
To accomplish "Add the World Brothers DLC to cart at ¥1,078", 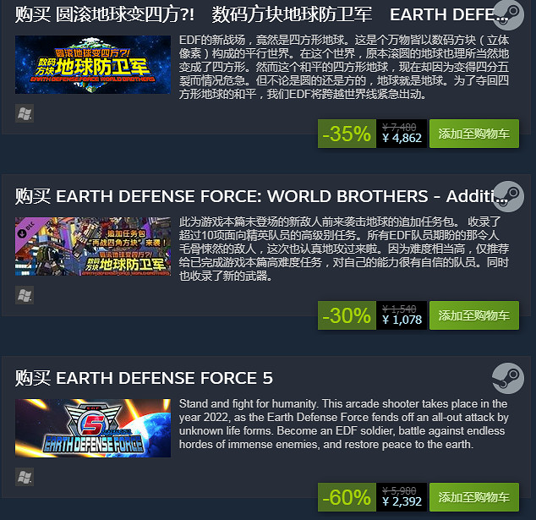I will (x=474, y=315).
